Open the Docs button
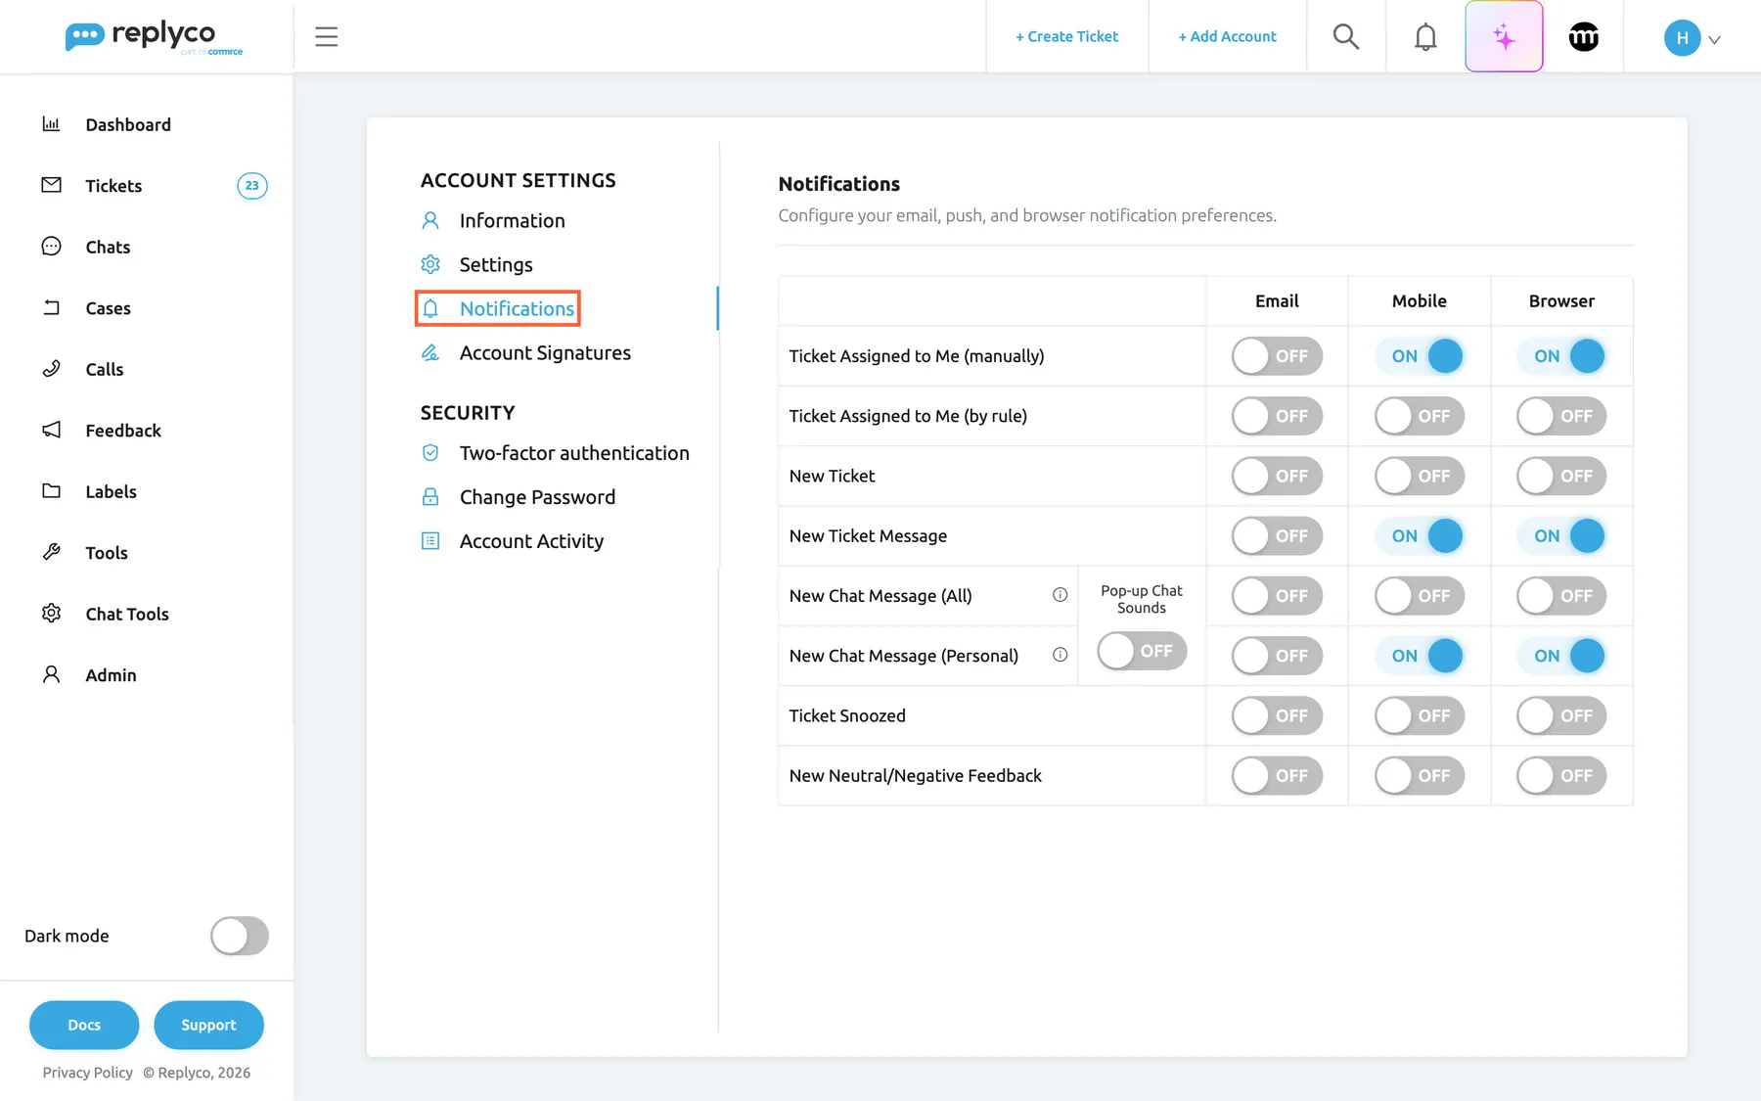 pos(84,1025)
